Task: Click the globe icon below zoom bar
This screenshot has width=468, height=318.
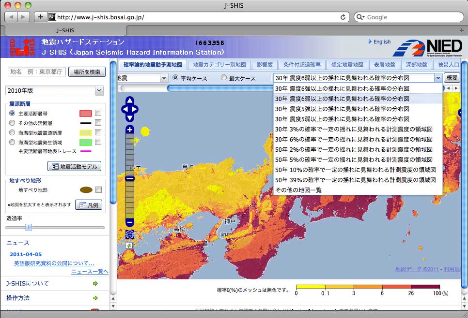Action: (x=129, y=234)
